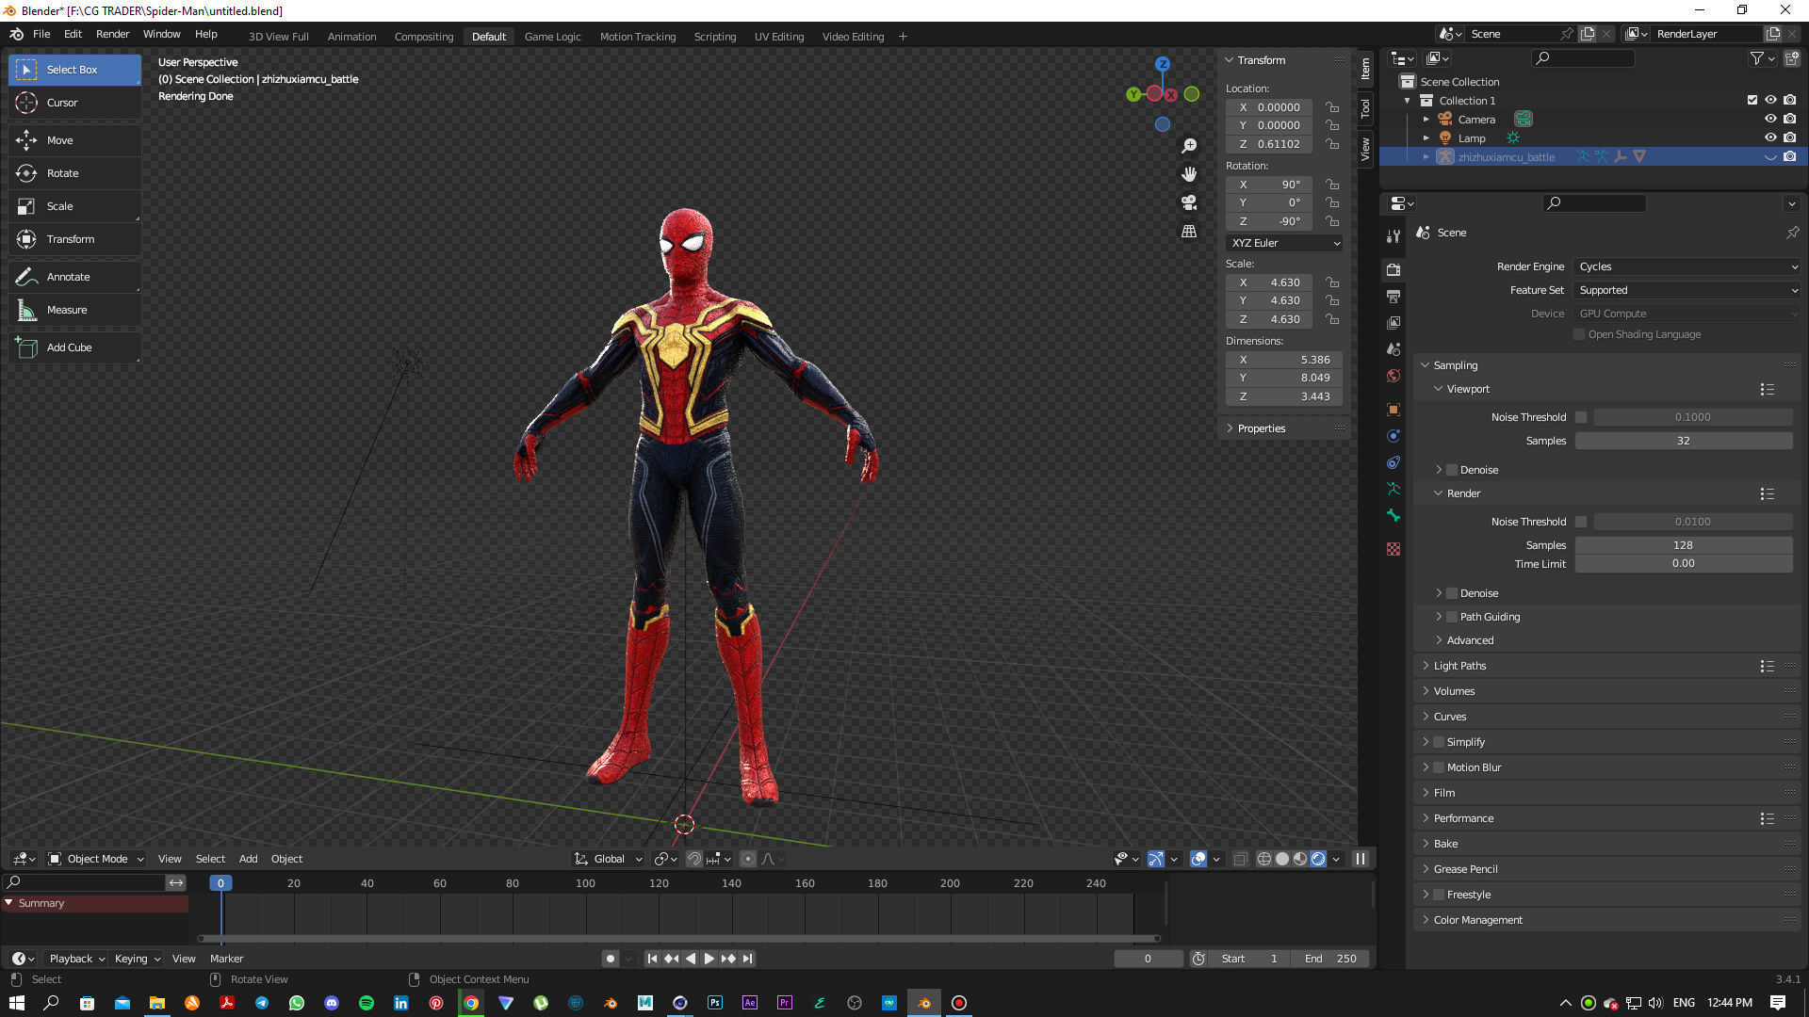Jump to the end frame

747,959
